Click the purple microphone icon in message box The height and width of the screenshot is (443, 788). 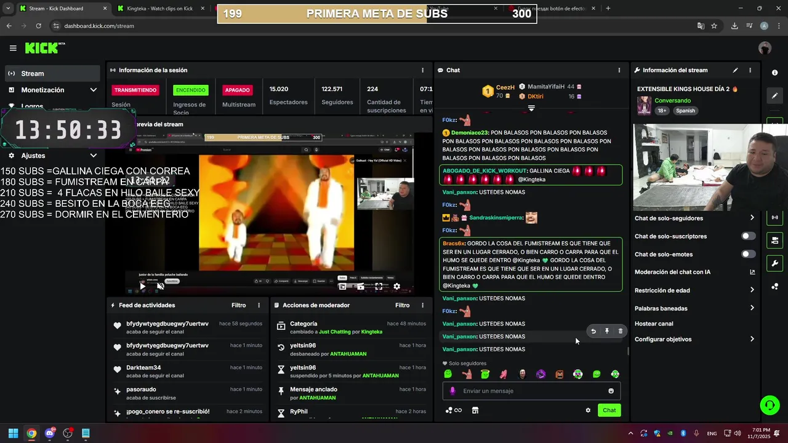click(452, 391)
